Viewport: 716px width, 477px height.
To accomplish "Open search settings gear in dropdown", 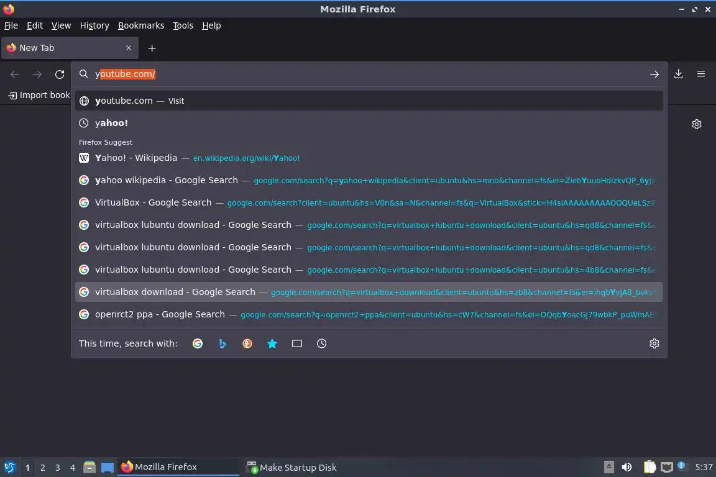I will coord(654,343).
